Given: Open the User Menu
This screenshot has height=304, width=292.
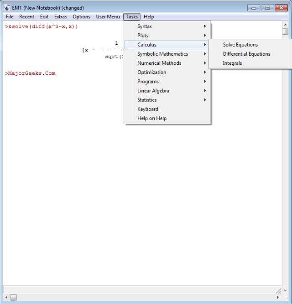Looking at the screenshot, I should coord(108,17).
